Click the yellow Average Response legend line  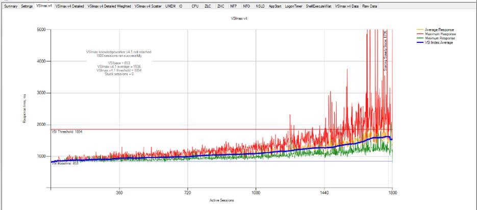(420, 30)
